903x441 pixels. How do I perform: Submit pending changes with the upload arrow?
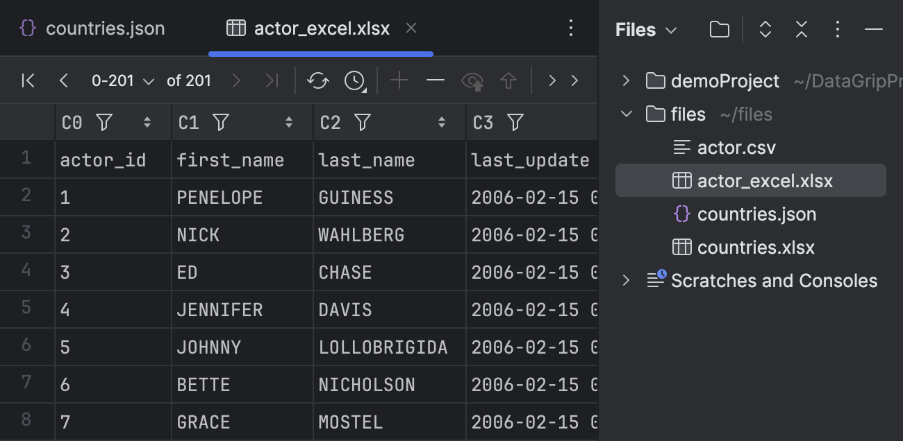[508, 80]
